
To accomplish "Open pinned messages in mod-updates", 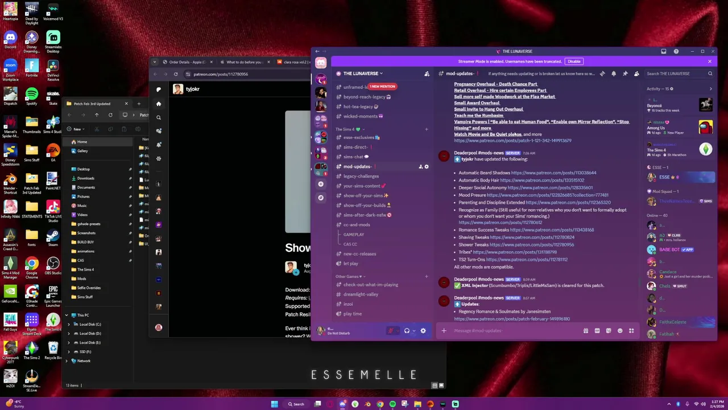I will pyautogui.click(x=625, y=73).
